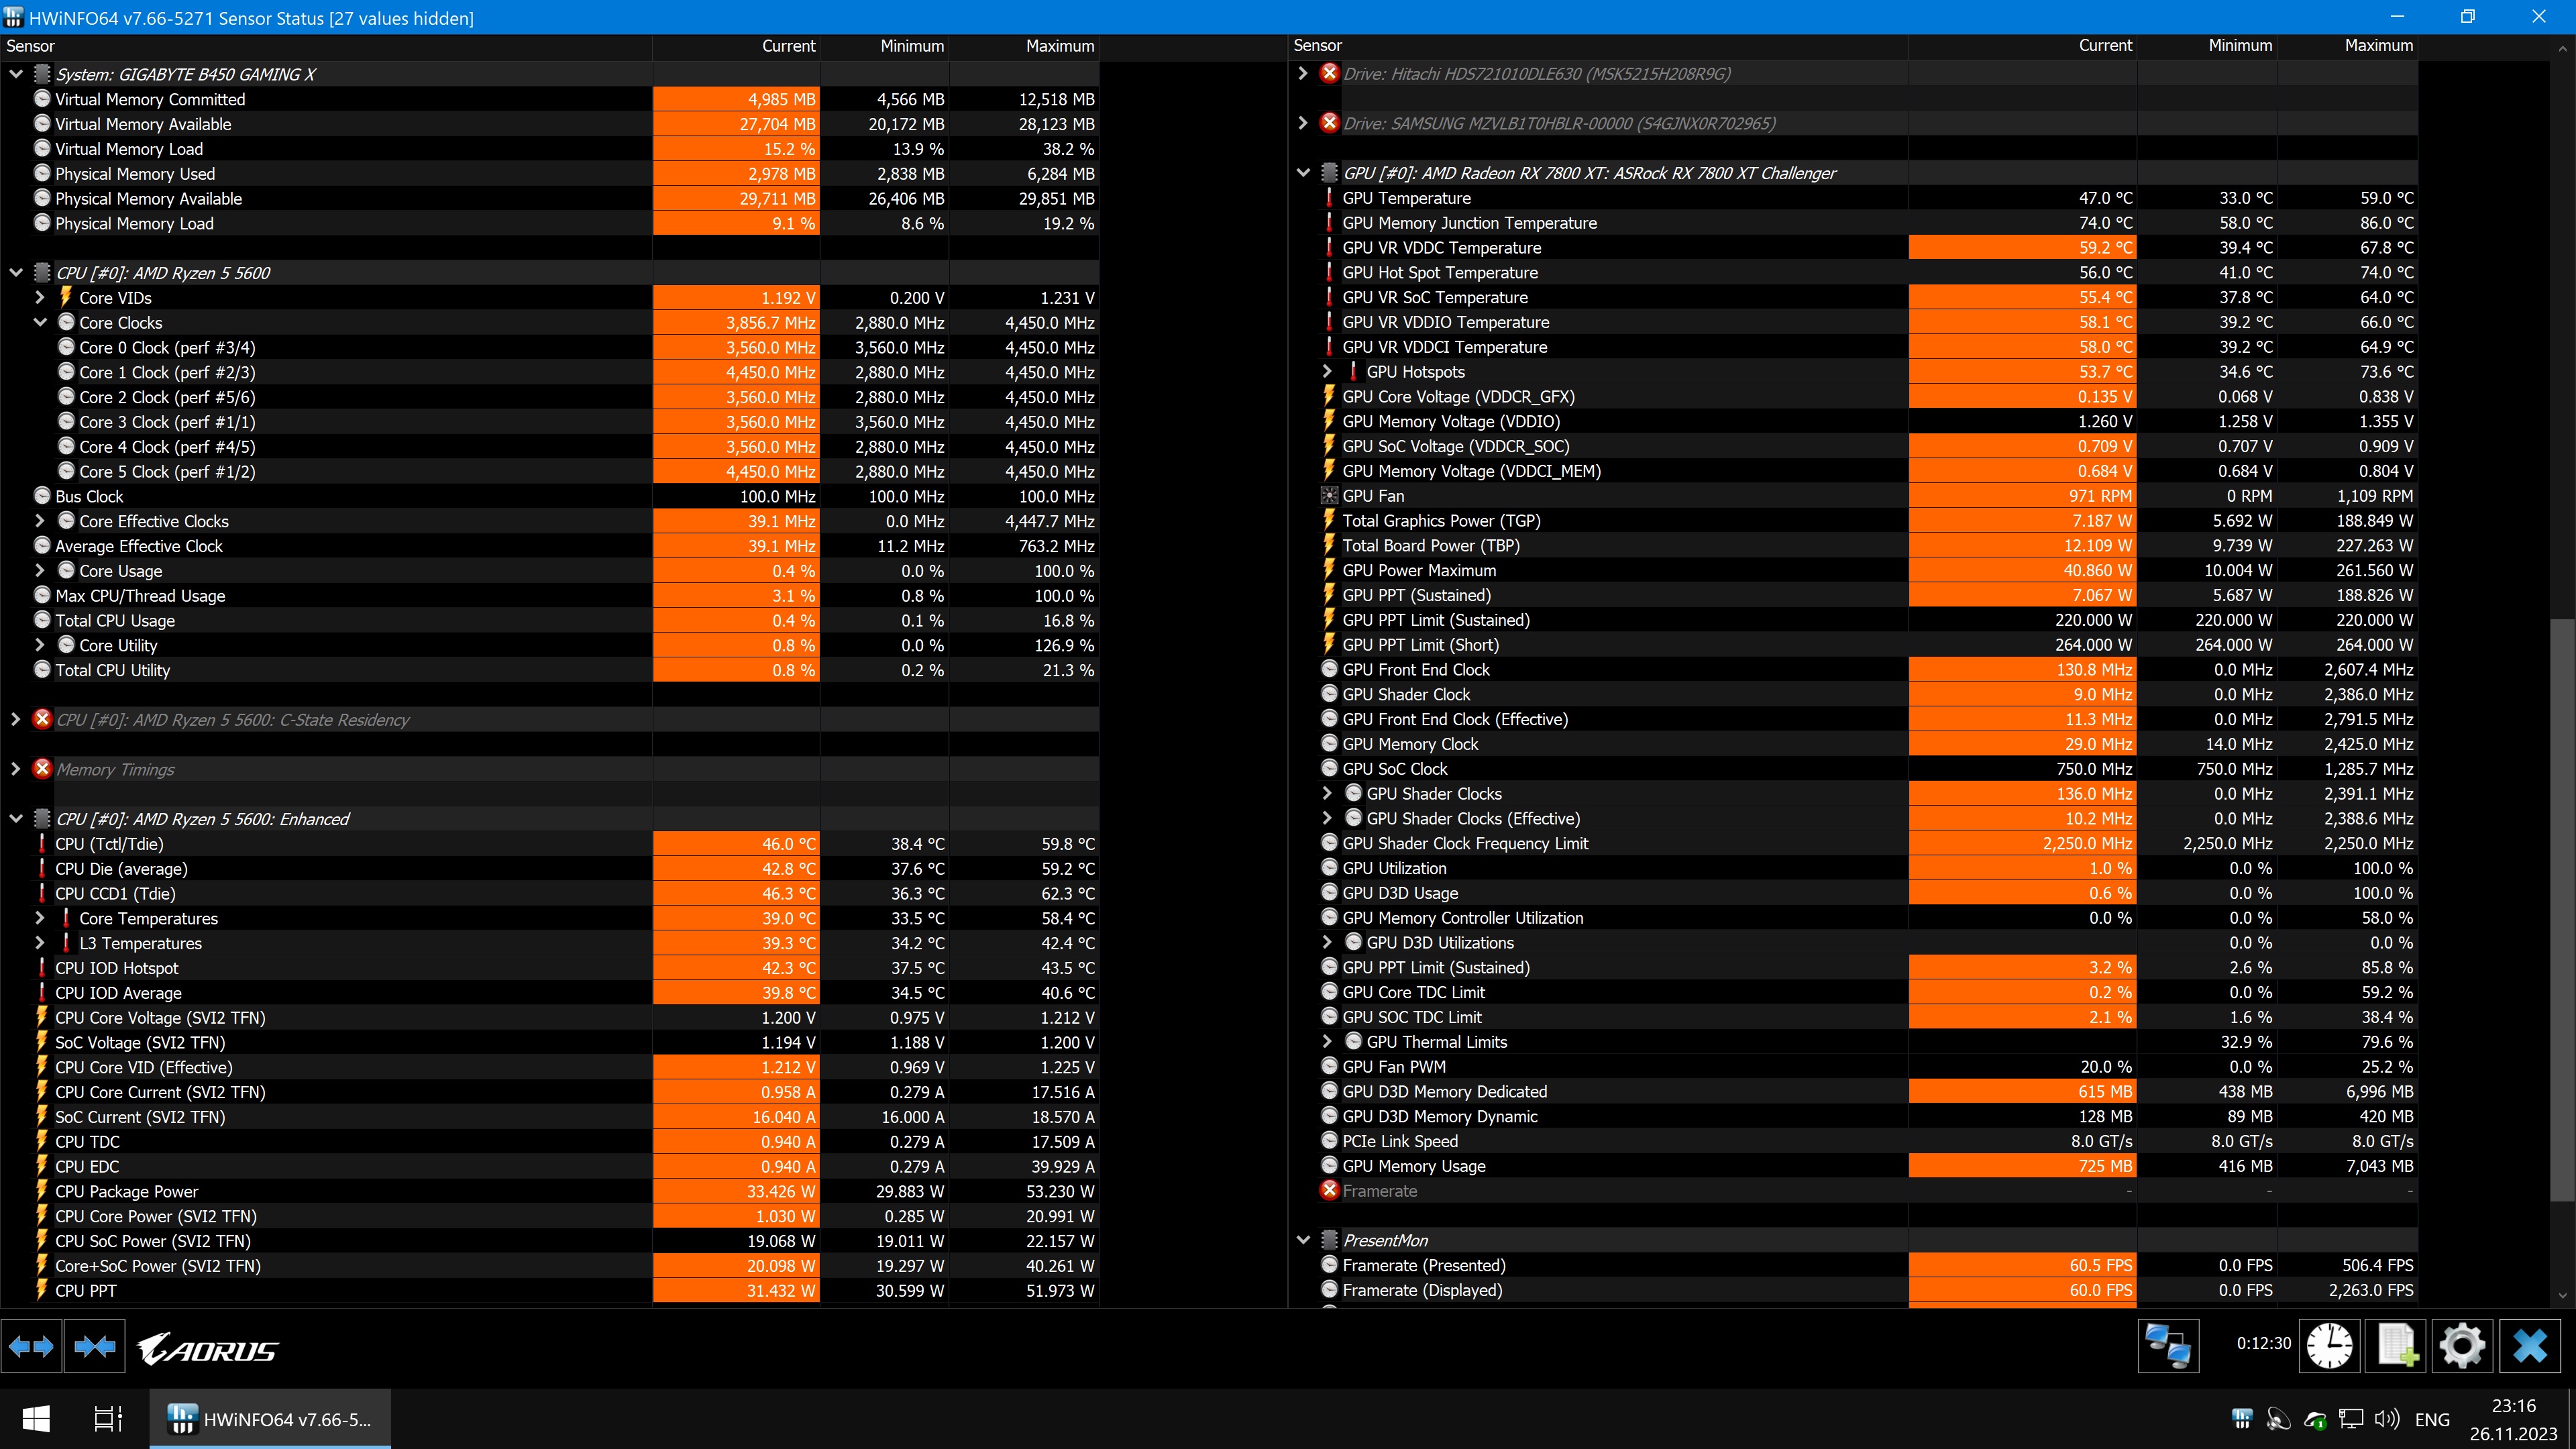Click red X on Memory Timings sensor
Viewport: 2576px width, 1449px height.
tap(42, 768)
